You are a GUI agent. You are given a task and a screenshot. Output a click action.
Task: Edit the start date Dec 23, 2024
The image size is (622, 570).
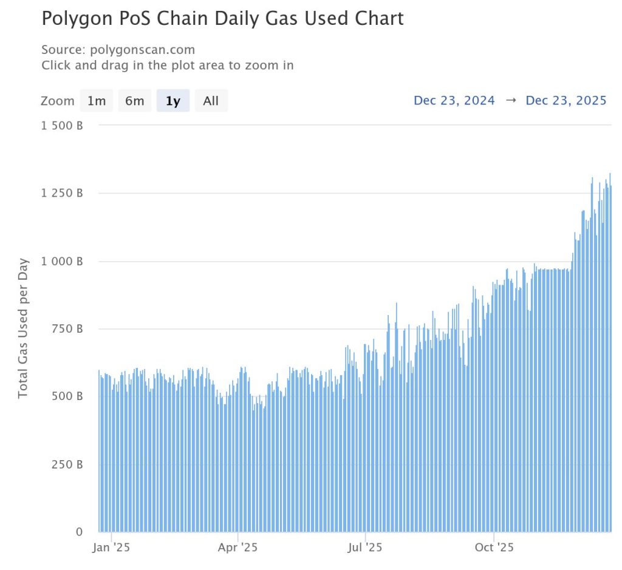(x=454, y=101)
